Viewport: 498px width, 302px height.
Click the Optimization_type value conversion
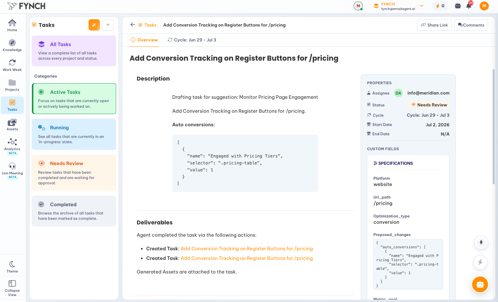click(386, 222)
